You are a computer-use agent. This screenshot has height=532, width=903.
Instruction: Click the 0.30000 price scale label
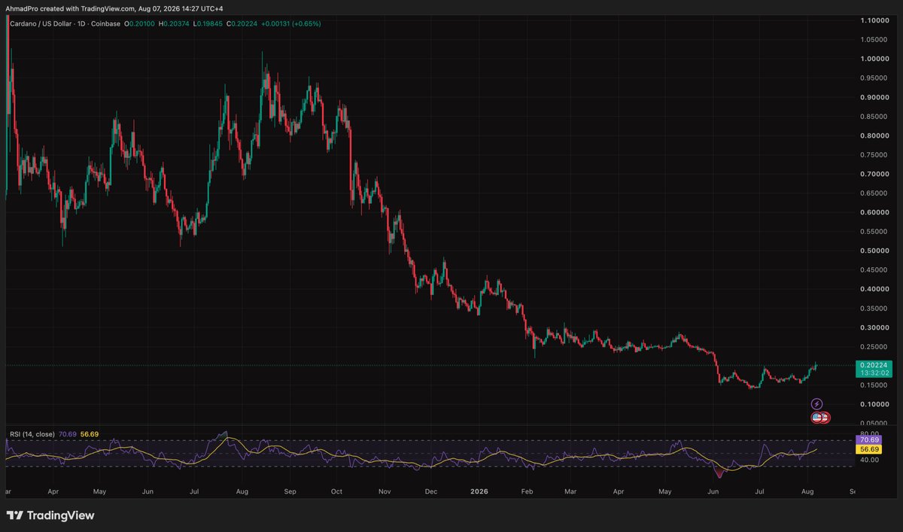click(875, 327)
